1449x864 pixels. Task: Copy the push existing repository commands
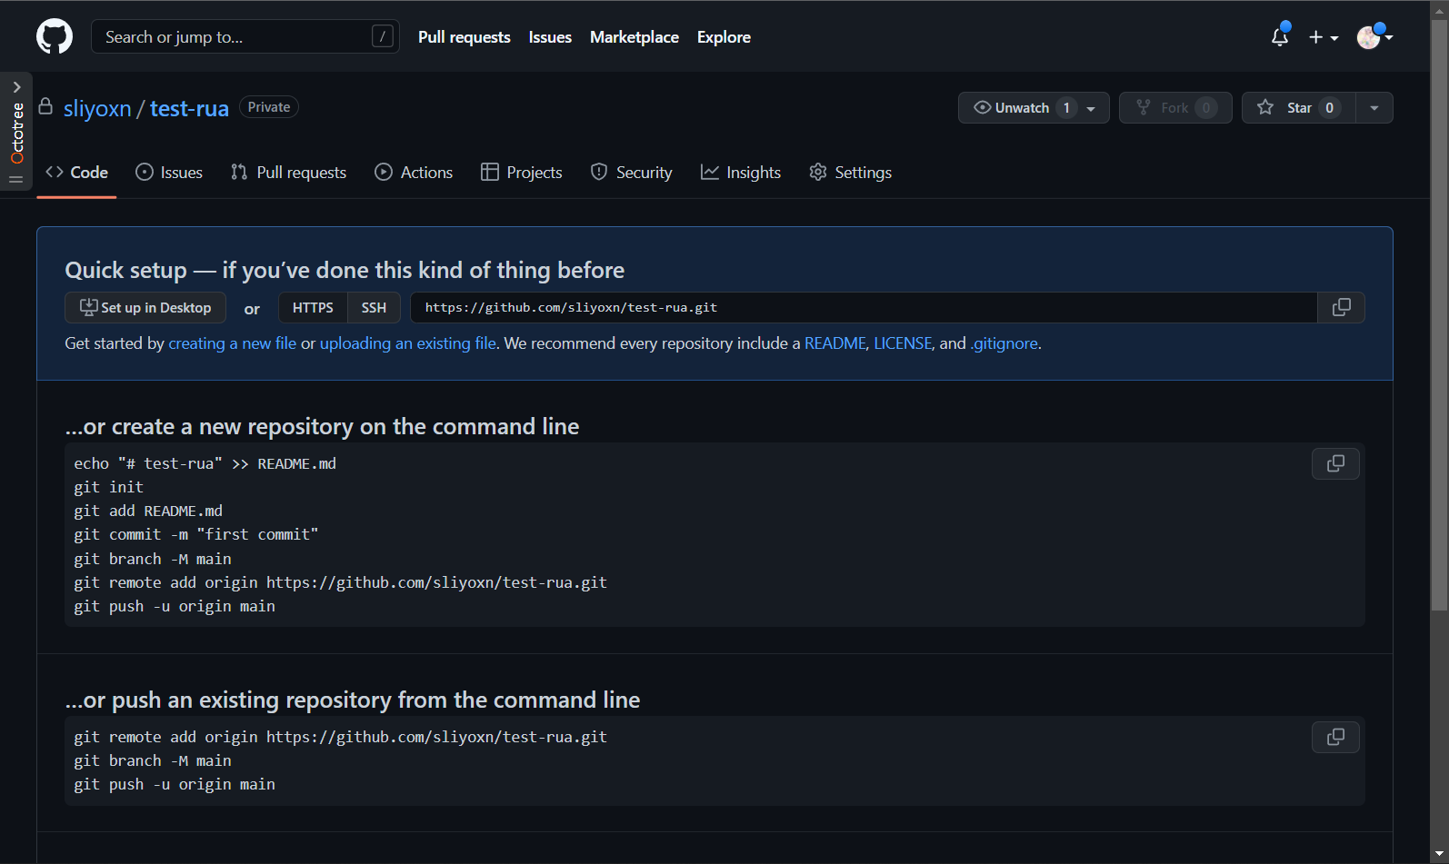click(1334, 738)
